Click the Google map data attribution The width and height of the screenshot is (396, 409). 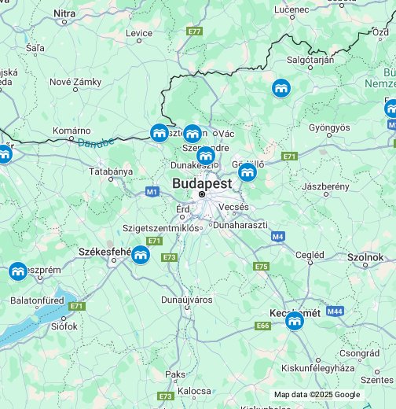317,395
